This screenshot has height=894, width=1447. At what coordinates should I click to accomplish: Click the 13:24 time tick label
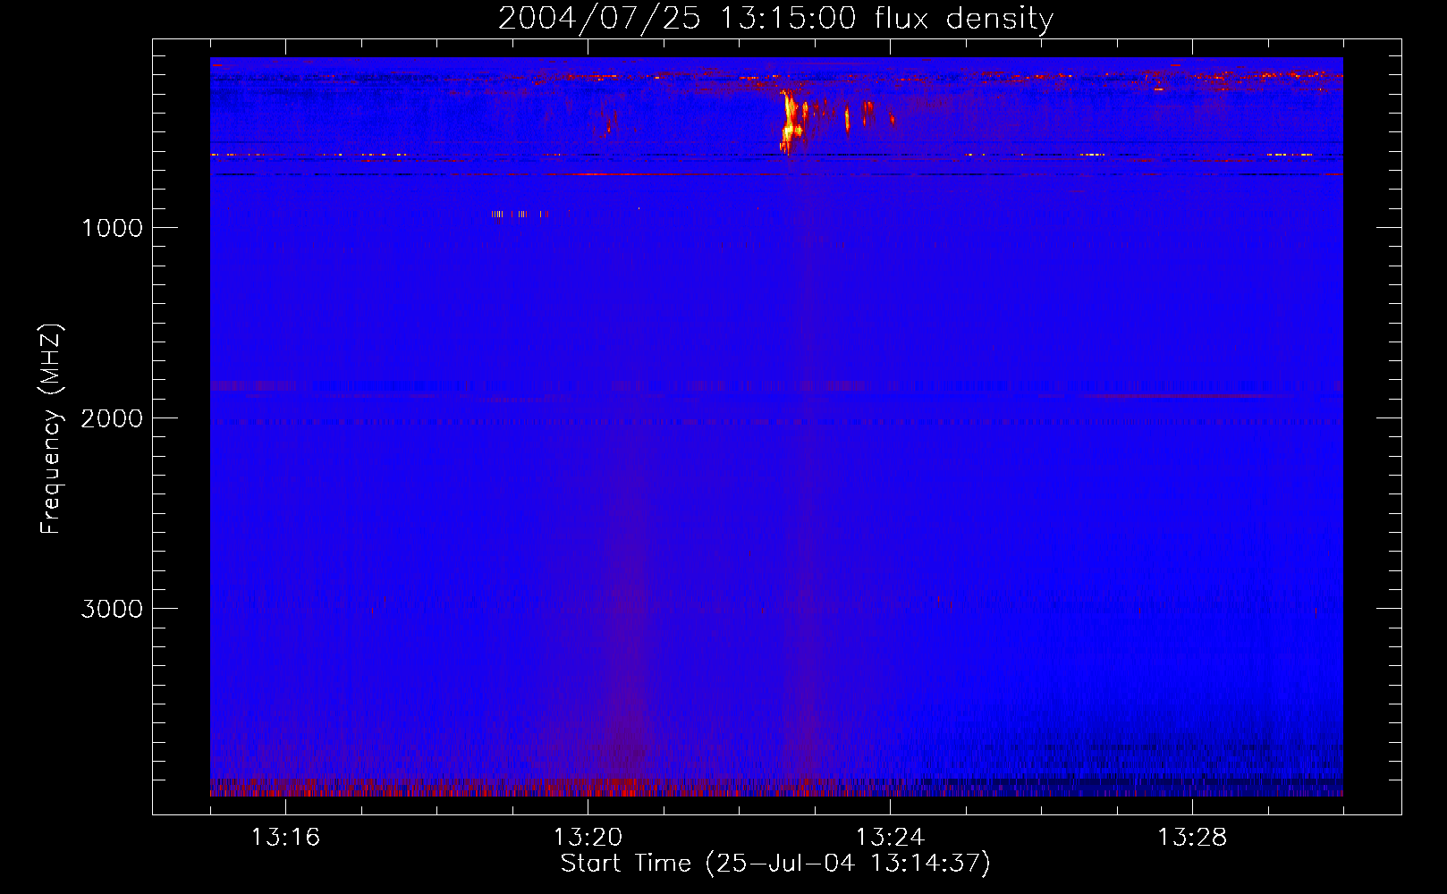(x=890, y=837)
